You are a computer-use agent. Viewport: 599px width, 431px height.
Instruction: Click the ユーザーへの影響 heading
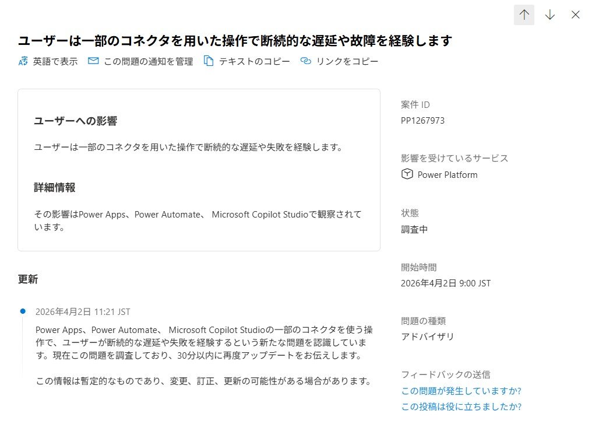tap(76, 121)
